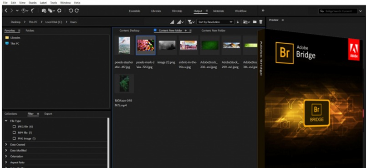The image size is (367, 168).
Task: Click This PC in the path breadcrumb
Action: (33, 22)
